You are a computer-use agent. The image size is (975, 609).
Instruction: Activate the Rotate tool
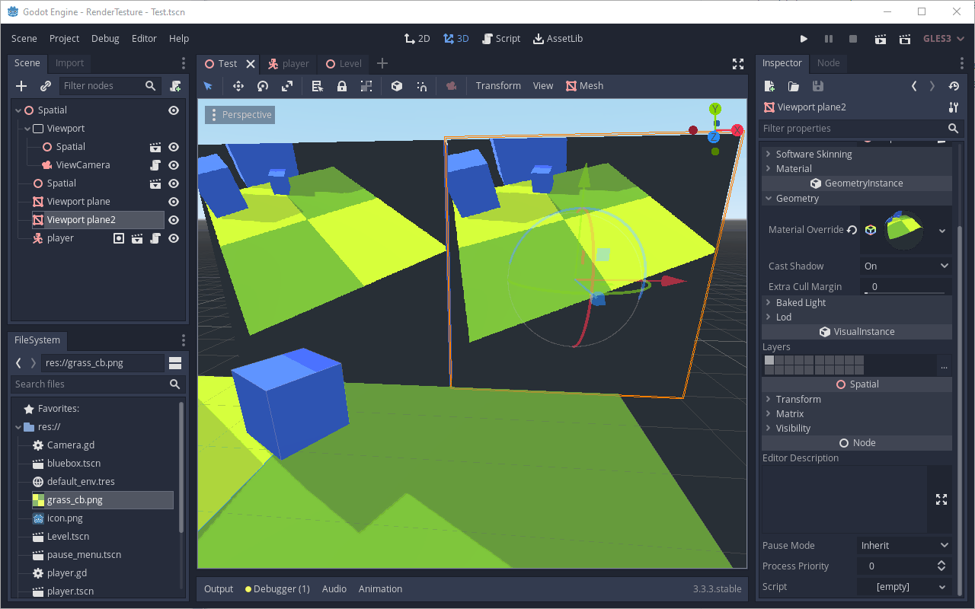(262, 86)
